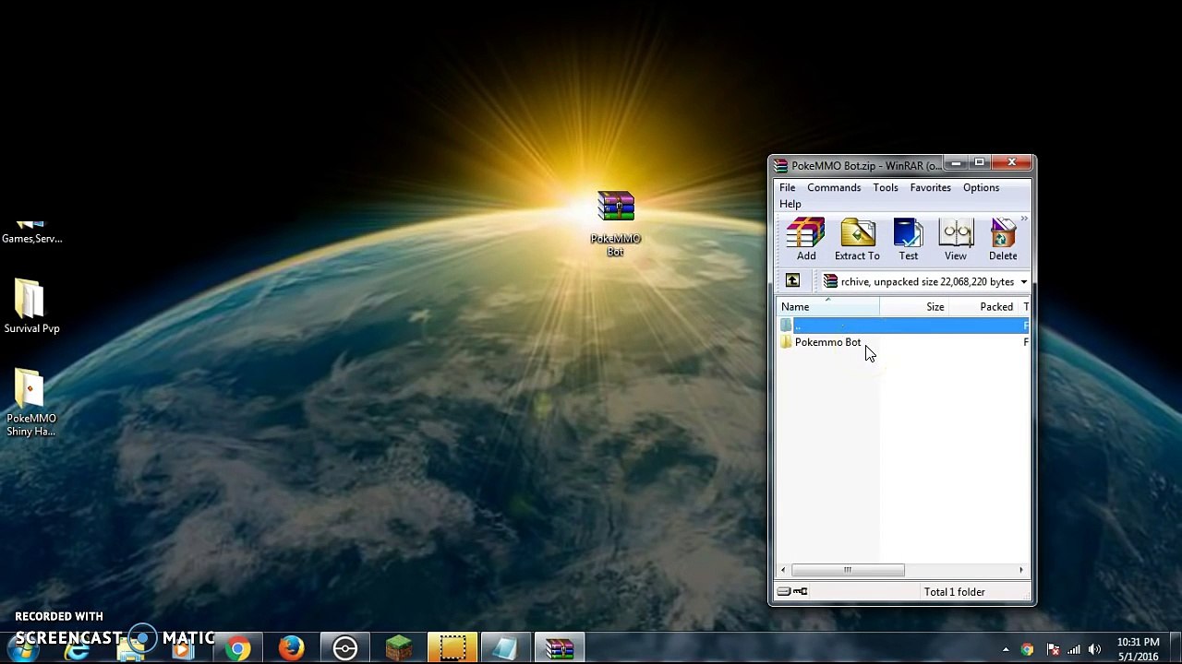
Task: Select the PokeMMO Bot archive on desktop
Action: 616,221
